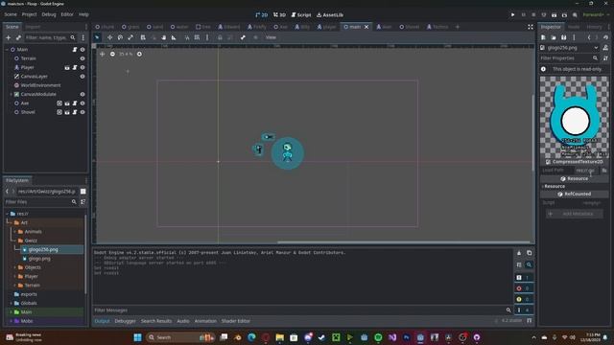Open the AssetLib workspace
The width and height of the screenshot is (614, 345).
click(330, 15)
